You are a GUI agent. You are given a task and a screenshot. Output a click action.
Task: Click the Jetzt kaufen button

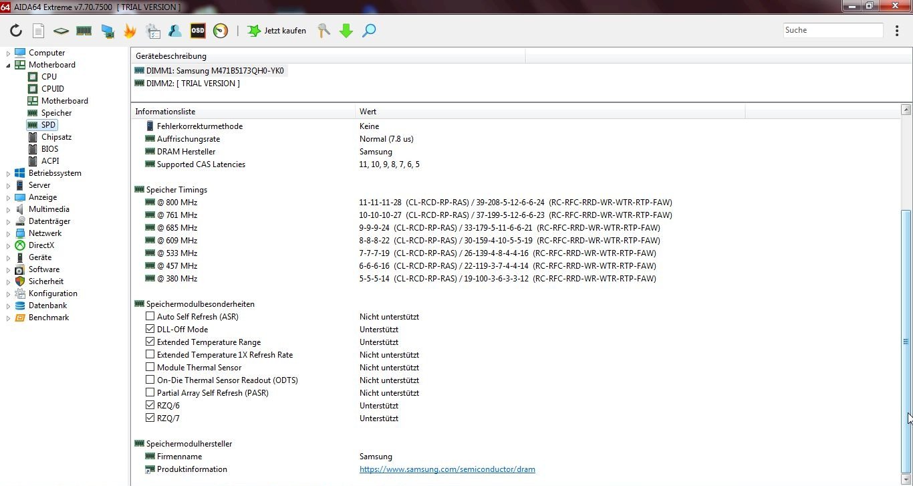pyautogui.click(x=277, y=31)
